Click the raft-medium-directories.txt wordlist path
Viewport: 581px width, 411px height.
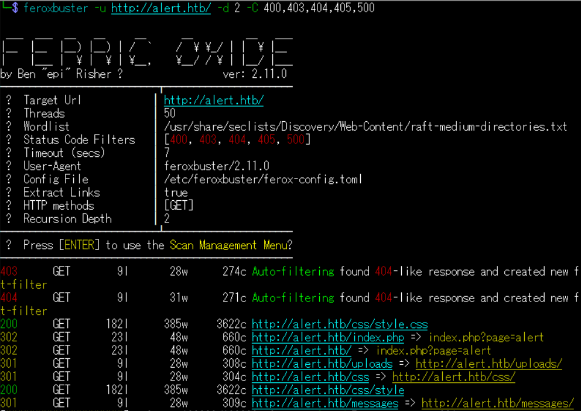(x=365, y=126)
